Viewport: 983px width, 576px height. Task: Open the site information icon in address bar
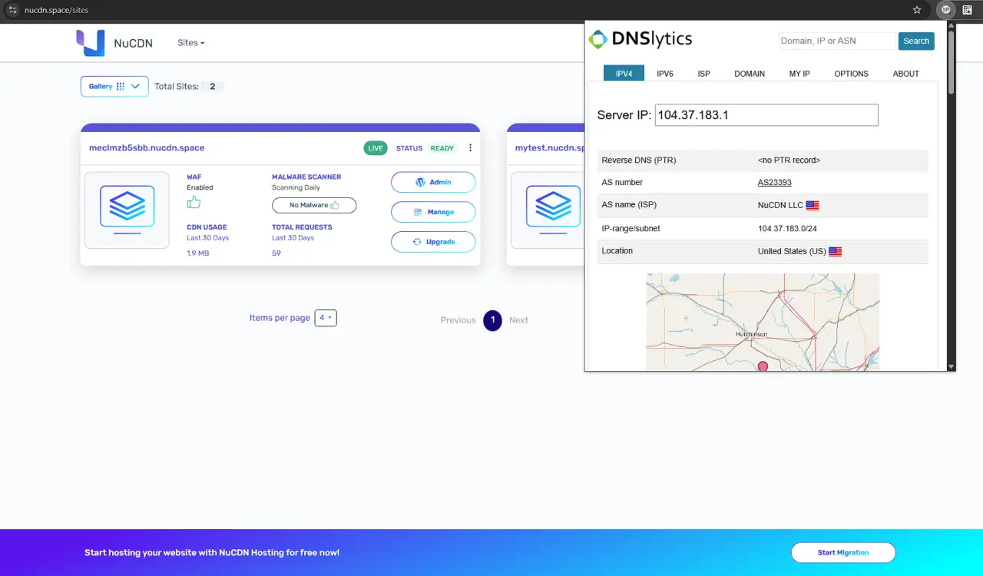[12, 10]
